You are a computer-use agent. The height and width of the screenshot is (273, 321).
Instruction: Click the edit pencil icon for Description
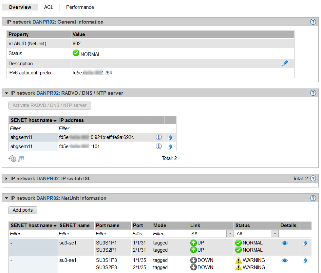click(285, 64)
